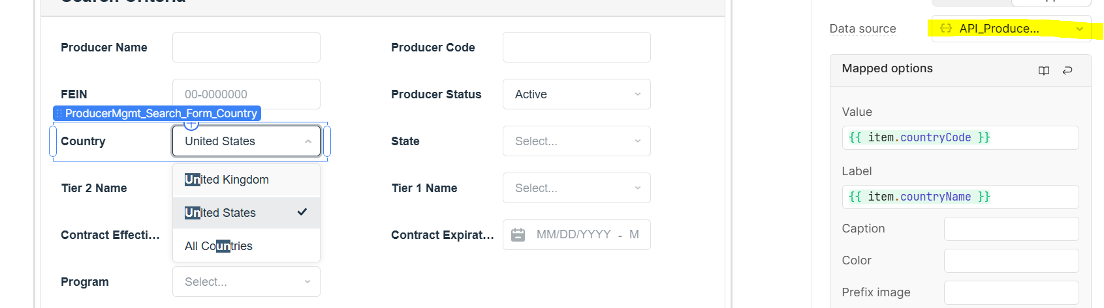Click the Producer Name text field
1104x308 pixels.
tap(246, 48)
